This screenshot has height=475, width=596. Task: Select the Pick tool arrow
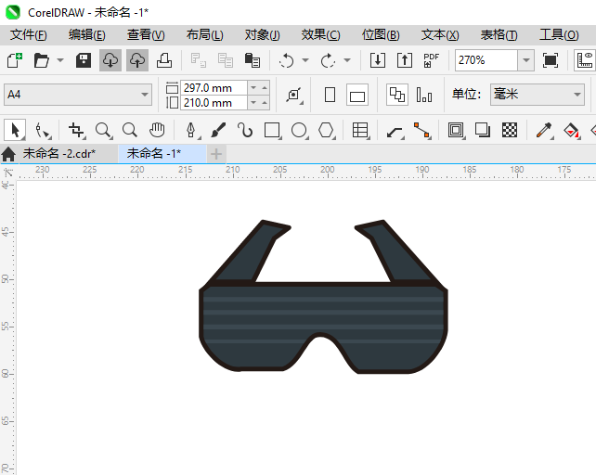[16, 131]
